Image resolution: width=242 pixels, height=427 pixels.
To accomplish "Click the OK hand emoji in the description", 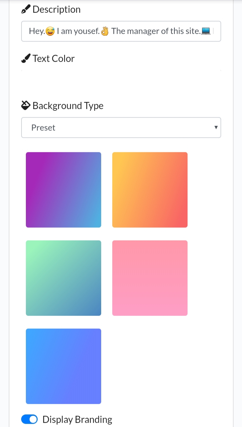I will [x=105, y=31].
